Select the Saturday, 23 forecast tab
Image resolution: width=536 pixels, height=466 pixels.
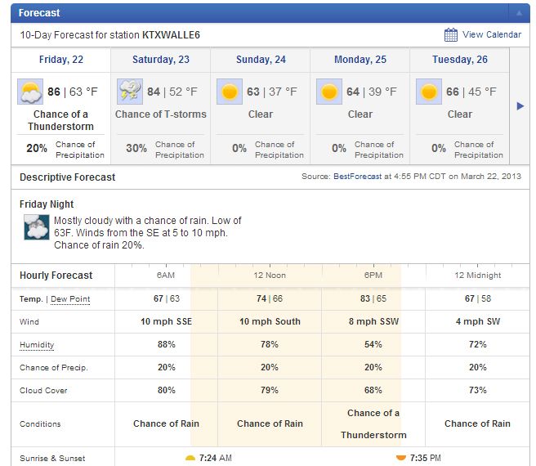pyautogui.click(x=161, y=60)
